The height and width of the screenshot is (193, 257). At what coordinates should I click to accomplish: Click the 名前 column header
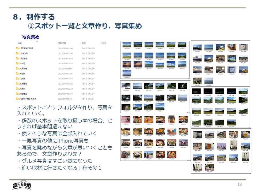[x=20, y=43]
